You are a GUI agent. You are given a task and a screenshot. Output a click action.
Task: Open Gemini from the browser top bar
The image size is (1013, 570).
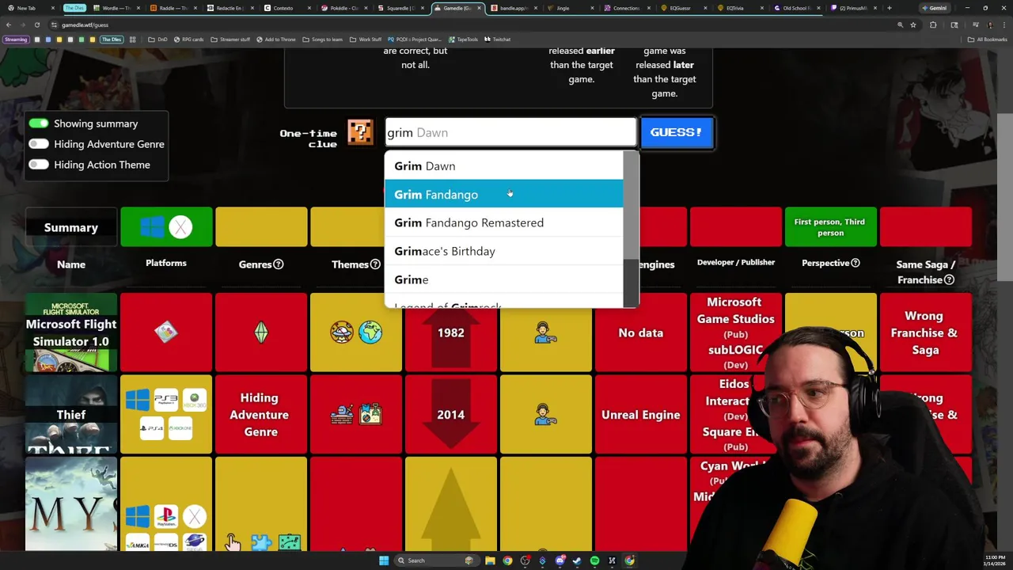tap(934, 8)
